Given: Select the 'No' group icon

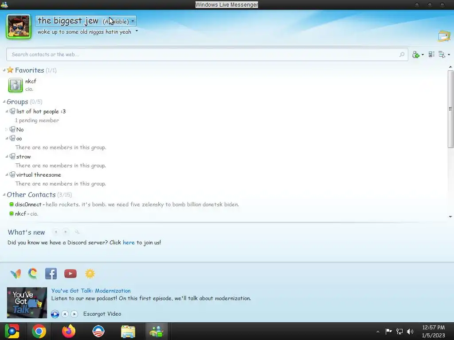Looking at the screenshot, I should (12, 129).
